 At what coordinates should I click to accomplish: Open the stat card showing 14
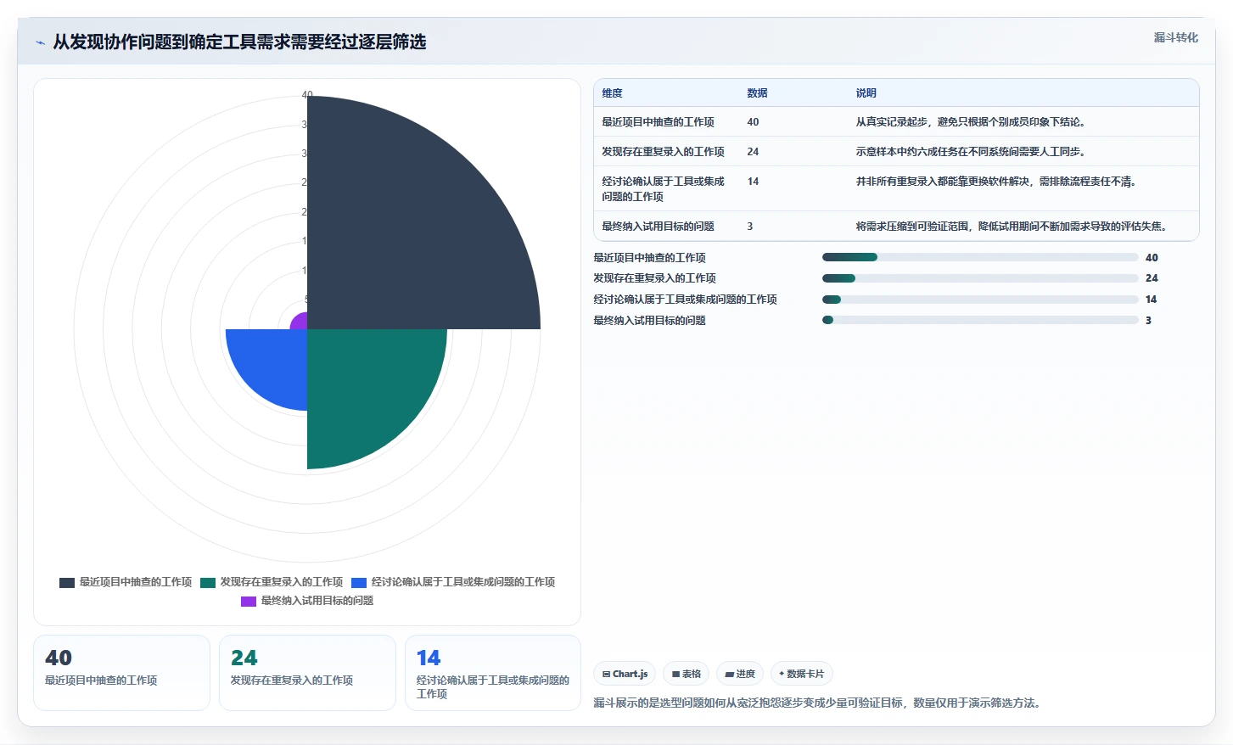tap(493, 673)
